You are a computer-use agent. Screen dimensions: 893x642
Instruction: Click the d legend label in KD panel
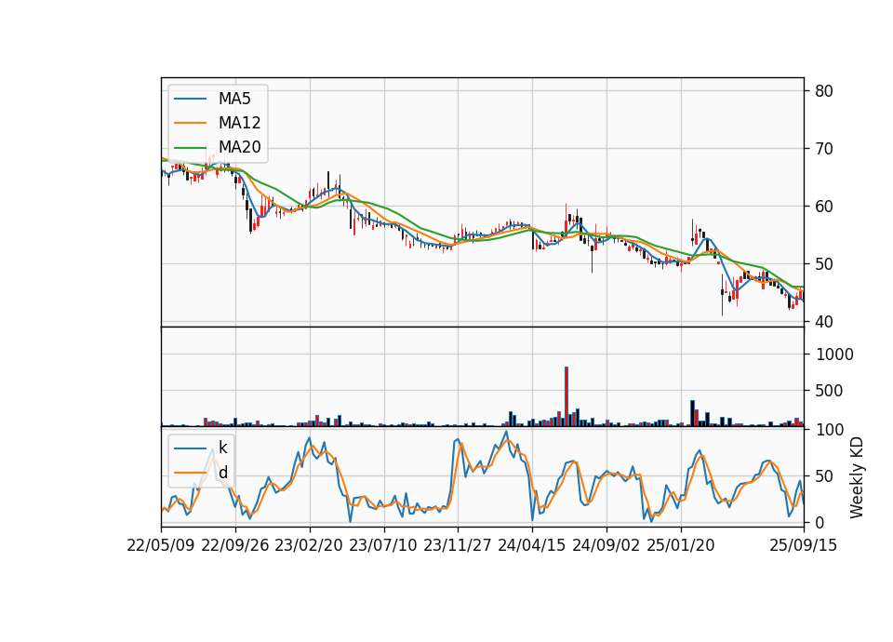click(223, 473)
